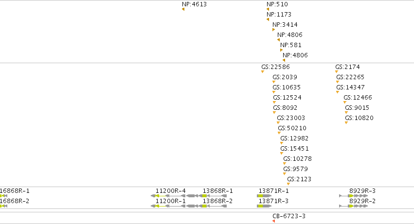This screenshot has width=414, height=224.
Task: Click the NP:4613 insertion triangle marker
Action: tap(183, 10)
